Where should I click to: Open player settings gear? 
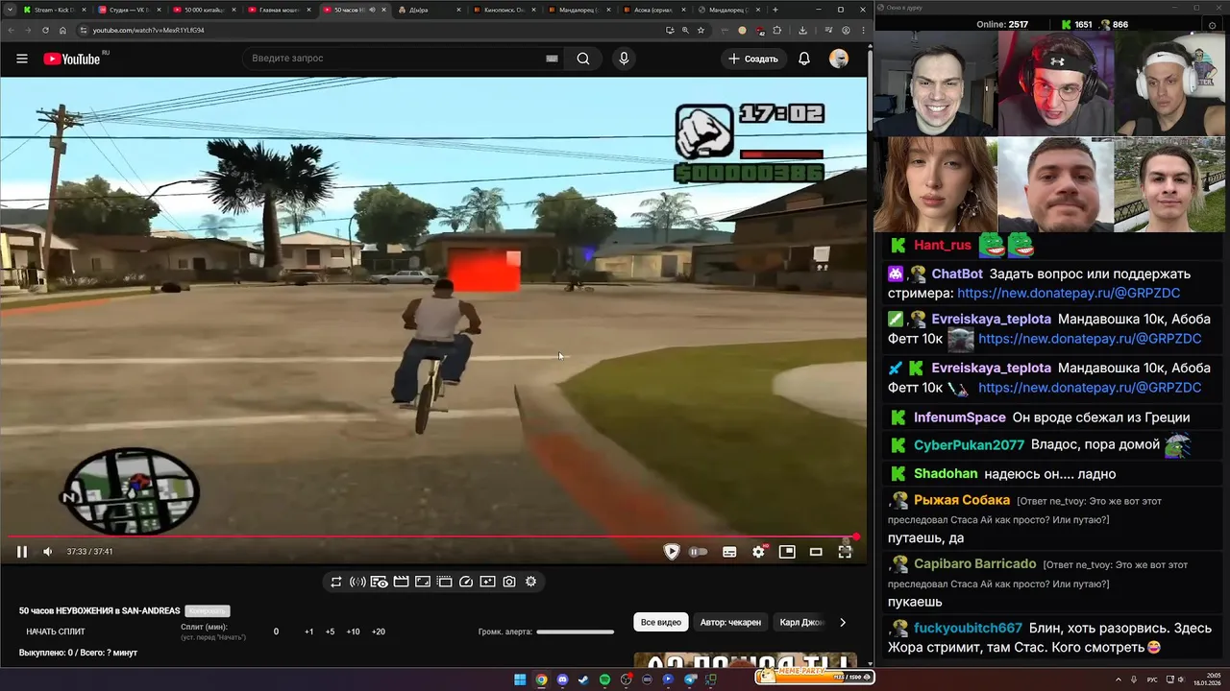(x=759, y=552)
